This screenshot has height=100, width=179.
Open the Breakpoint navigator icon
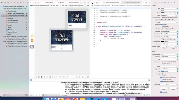point(24,2)
